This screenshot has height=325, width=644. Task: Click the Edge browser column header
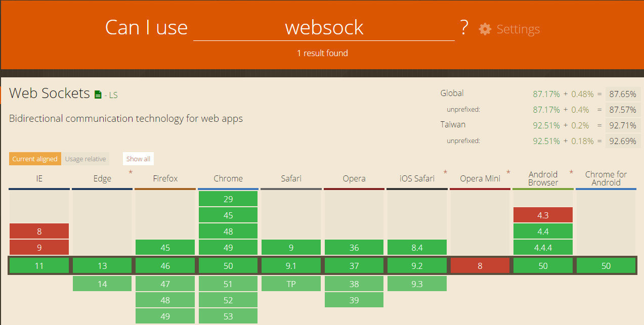click(102, 178)
